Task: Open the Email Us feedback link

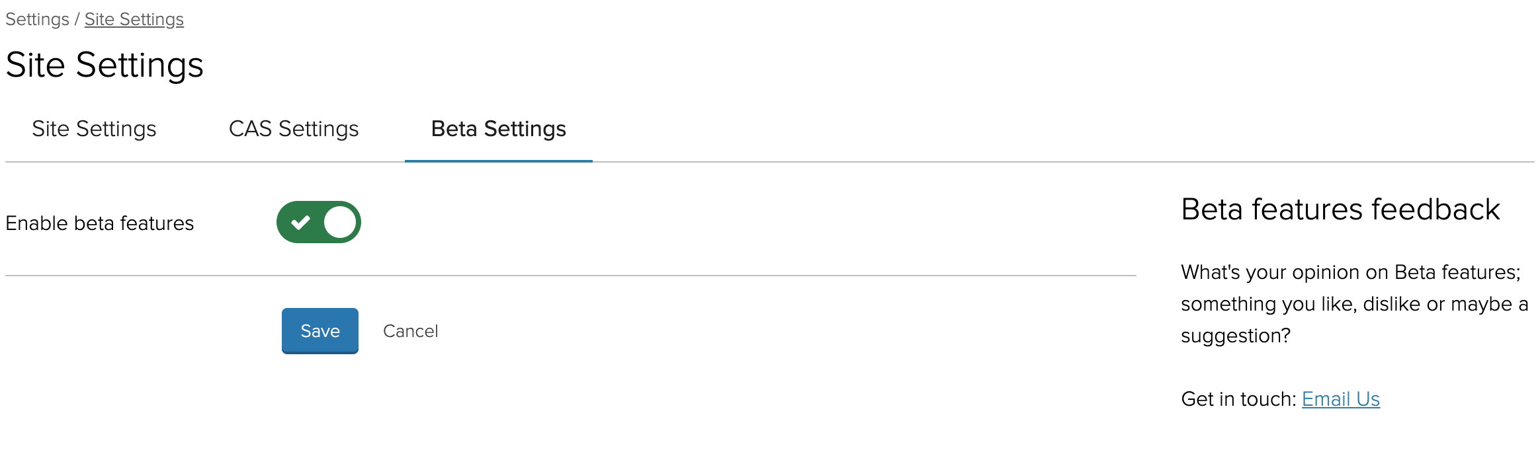Action: [1340, 399]
